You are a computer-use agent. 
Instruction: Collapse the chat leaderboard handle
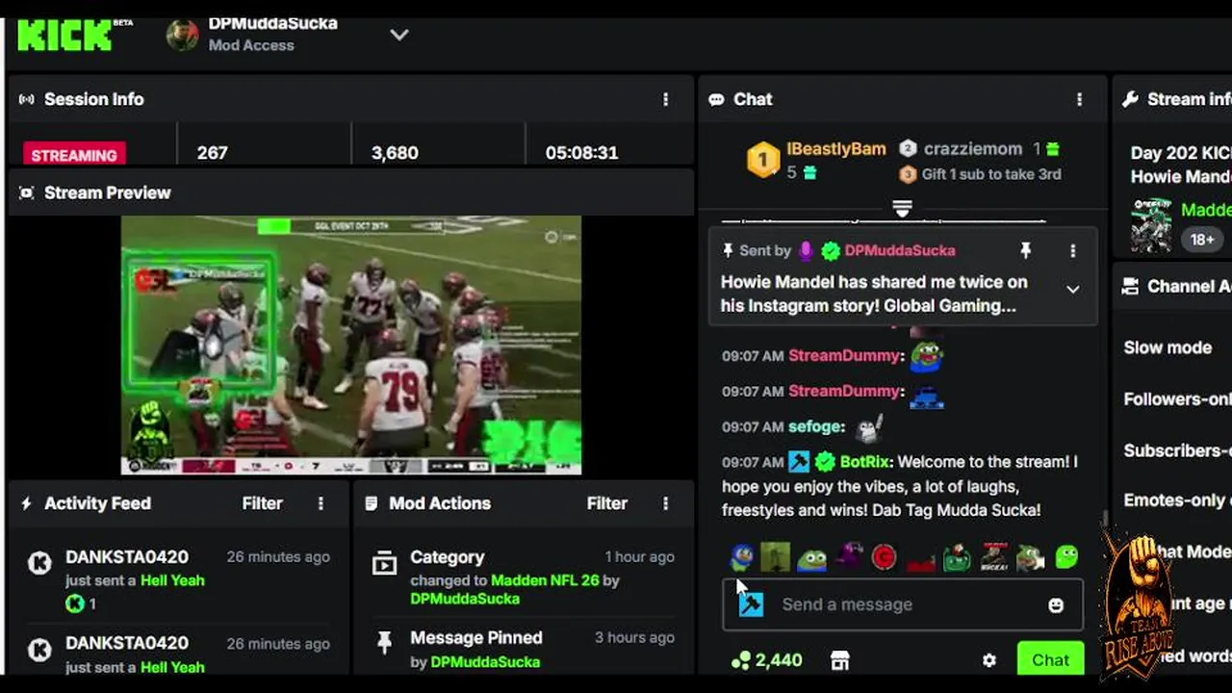[902, 208]
